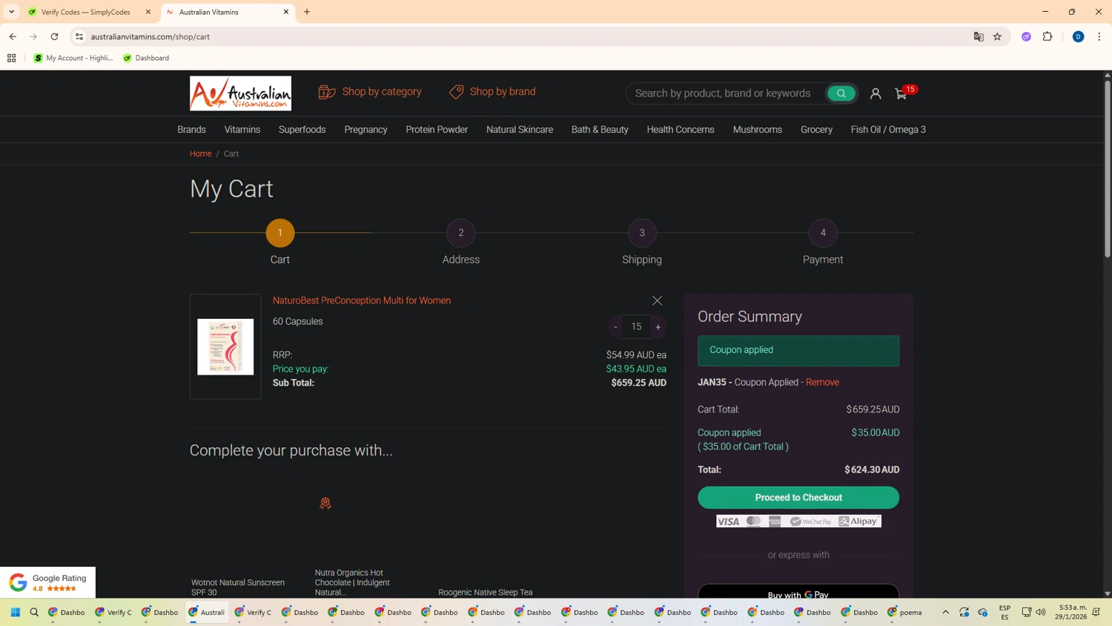Open the Chrome three-dot menu
Image resolution: width=1112 pixels, height=626 pixels.
[1099, 36]
